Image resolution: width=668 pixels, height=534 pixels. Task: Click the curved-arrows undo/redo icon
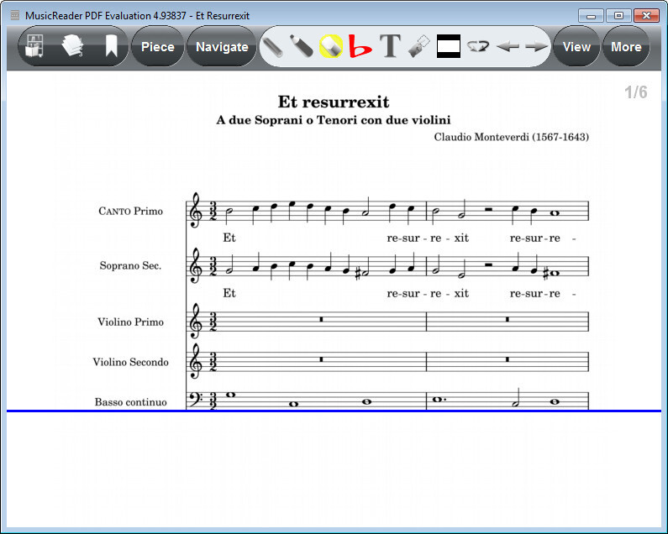[x=478, y=46]
